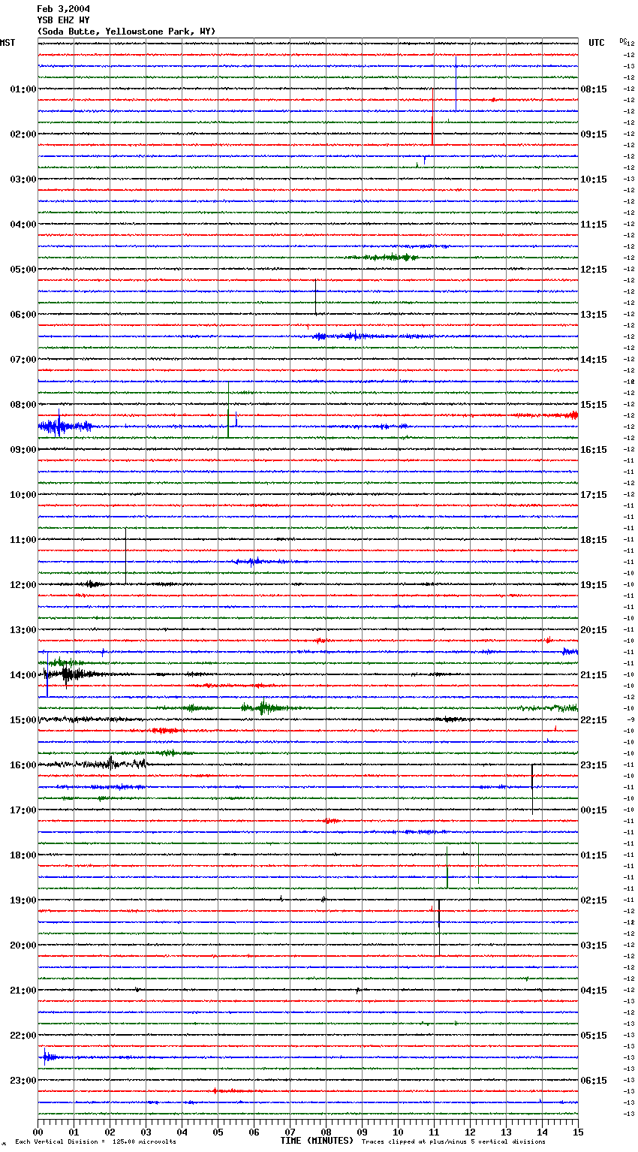Click '(Soda Butte, Yellowstone Park, WY)' station title

[126, 32]
